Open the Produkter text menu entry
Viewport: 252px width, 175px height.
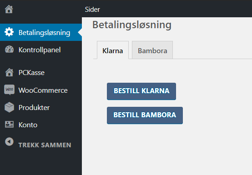34,108
